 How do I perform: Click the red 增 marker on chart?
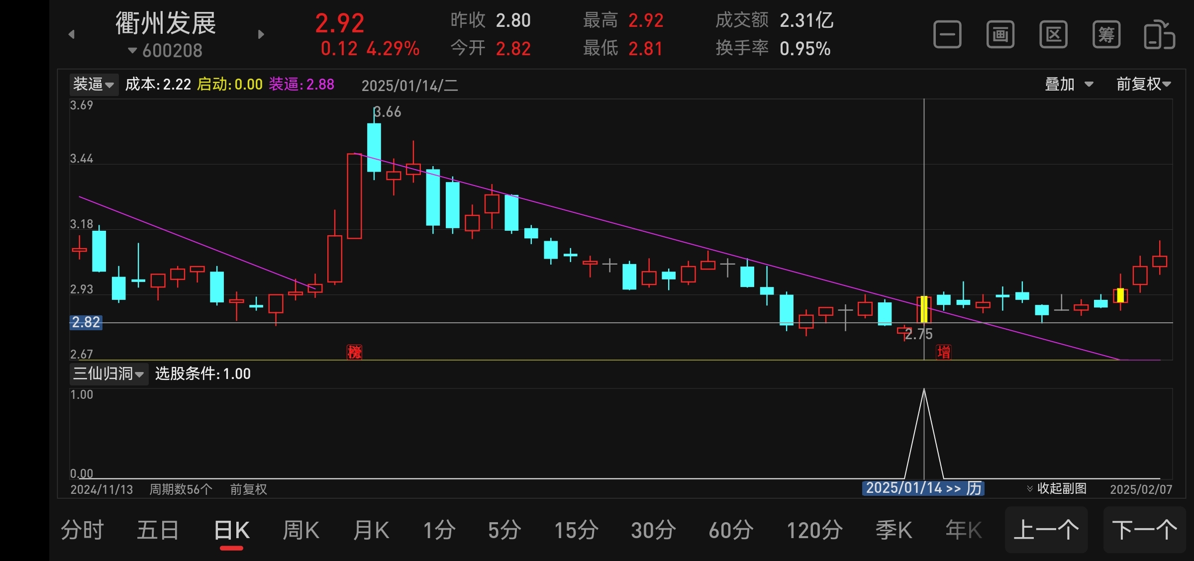(943, 352)
